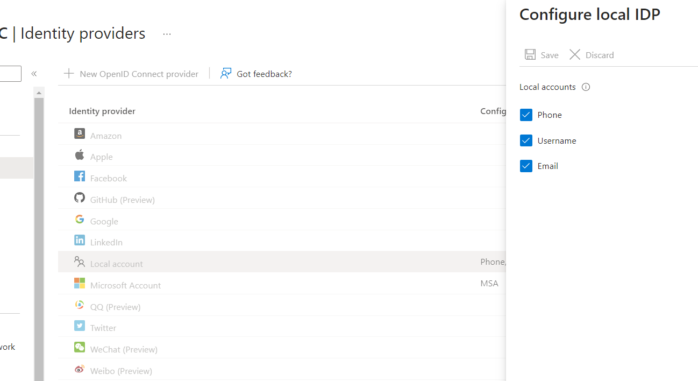Select the Google provider name
Viewport: 698px width, 381px height.
coord(104,221)
